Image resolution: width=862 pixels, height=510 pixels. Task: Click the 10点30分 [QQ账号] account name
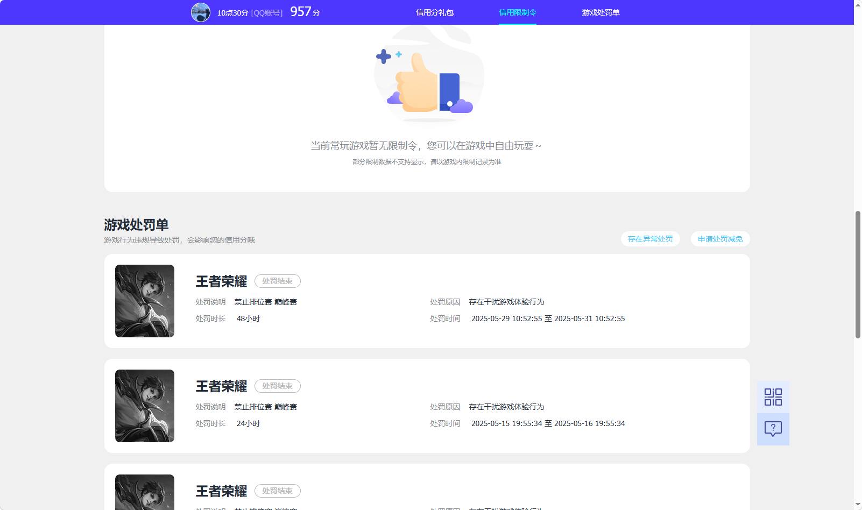(250, 13)
